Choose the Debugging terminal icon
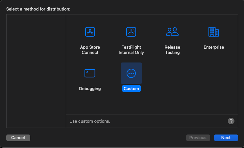Viewport: 244px width, 148px height. 90,73
